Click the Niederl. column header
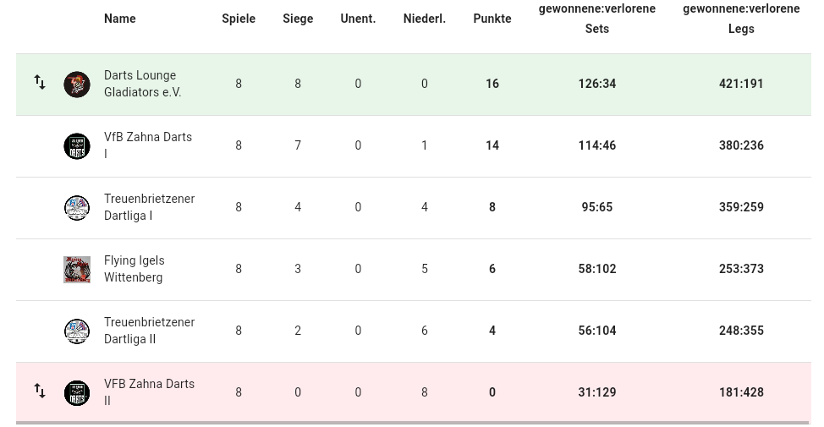This screenshot has height=427, width=824. (x=425, y=19)
